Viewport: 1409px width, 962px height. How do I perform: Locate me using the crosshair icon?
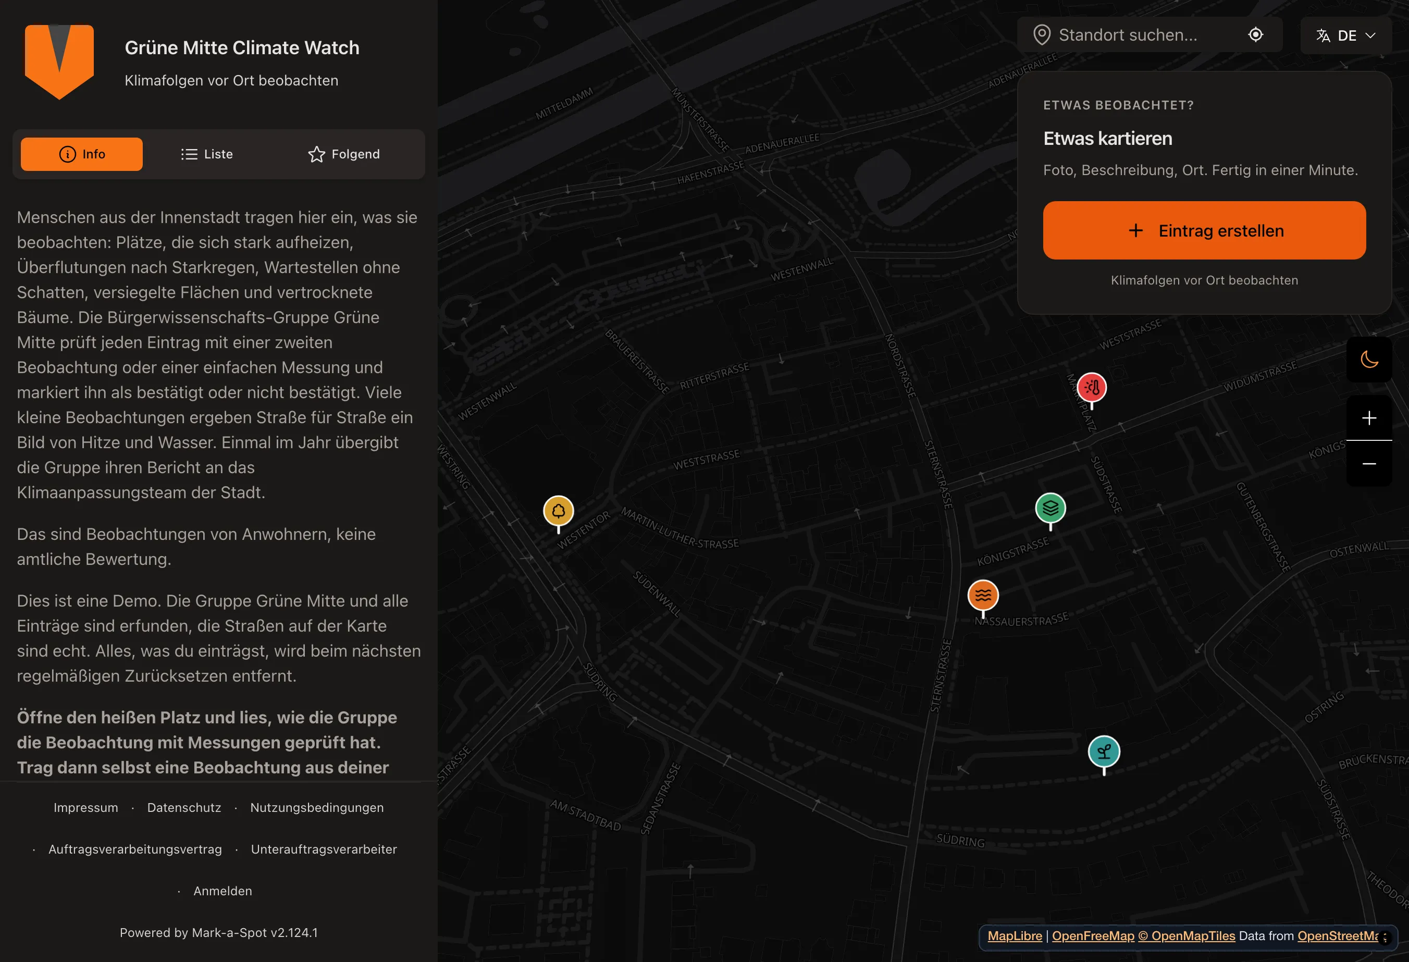[1256, 35]
